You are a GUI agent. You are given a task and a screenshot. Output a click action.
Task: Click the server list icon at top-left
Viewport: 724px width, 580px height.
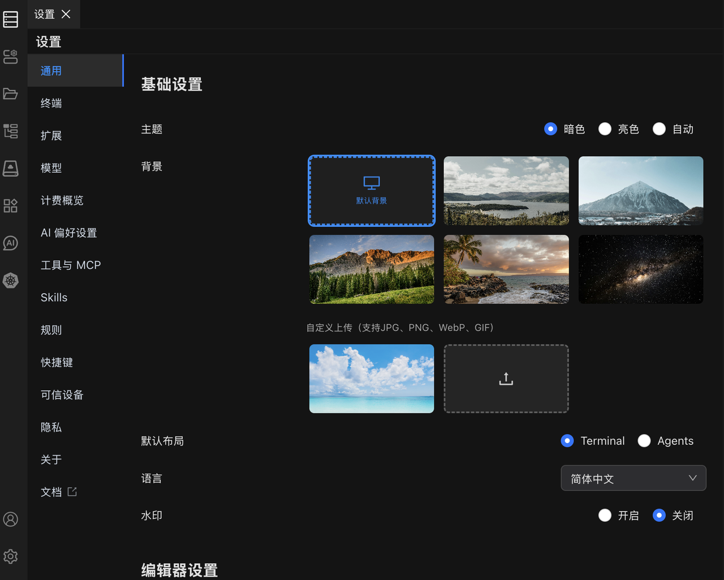[11, 19]
